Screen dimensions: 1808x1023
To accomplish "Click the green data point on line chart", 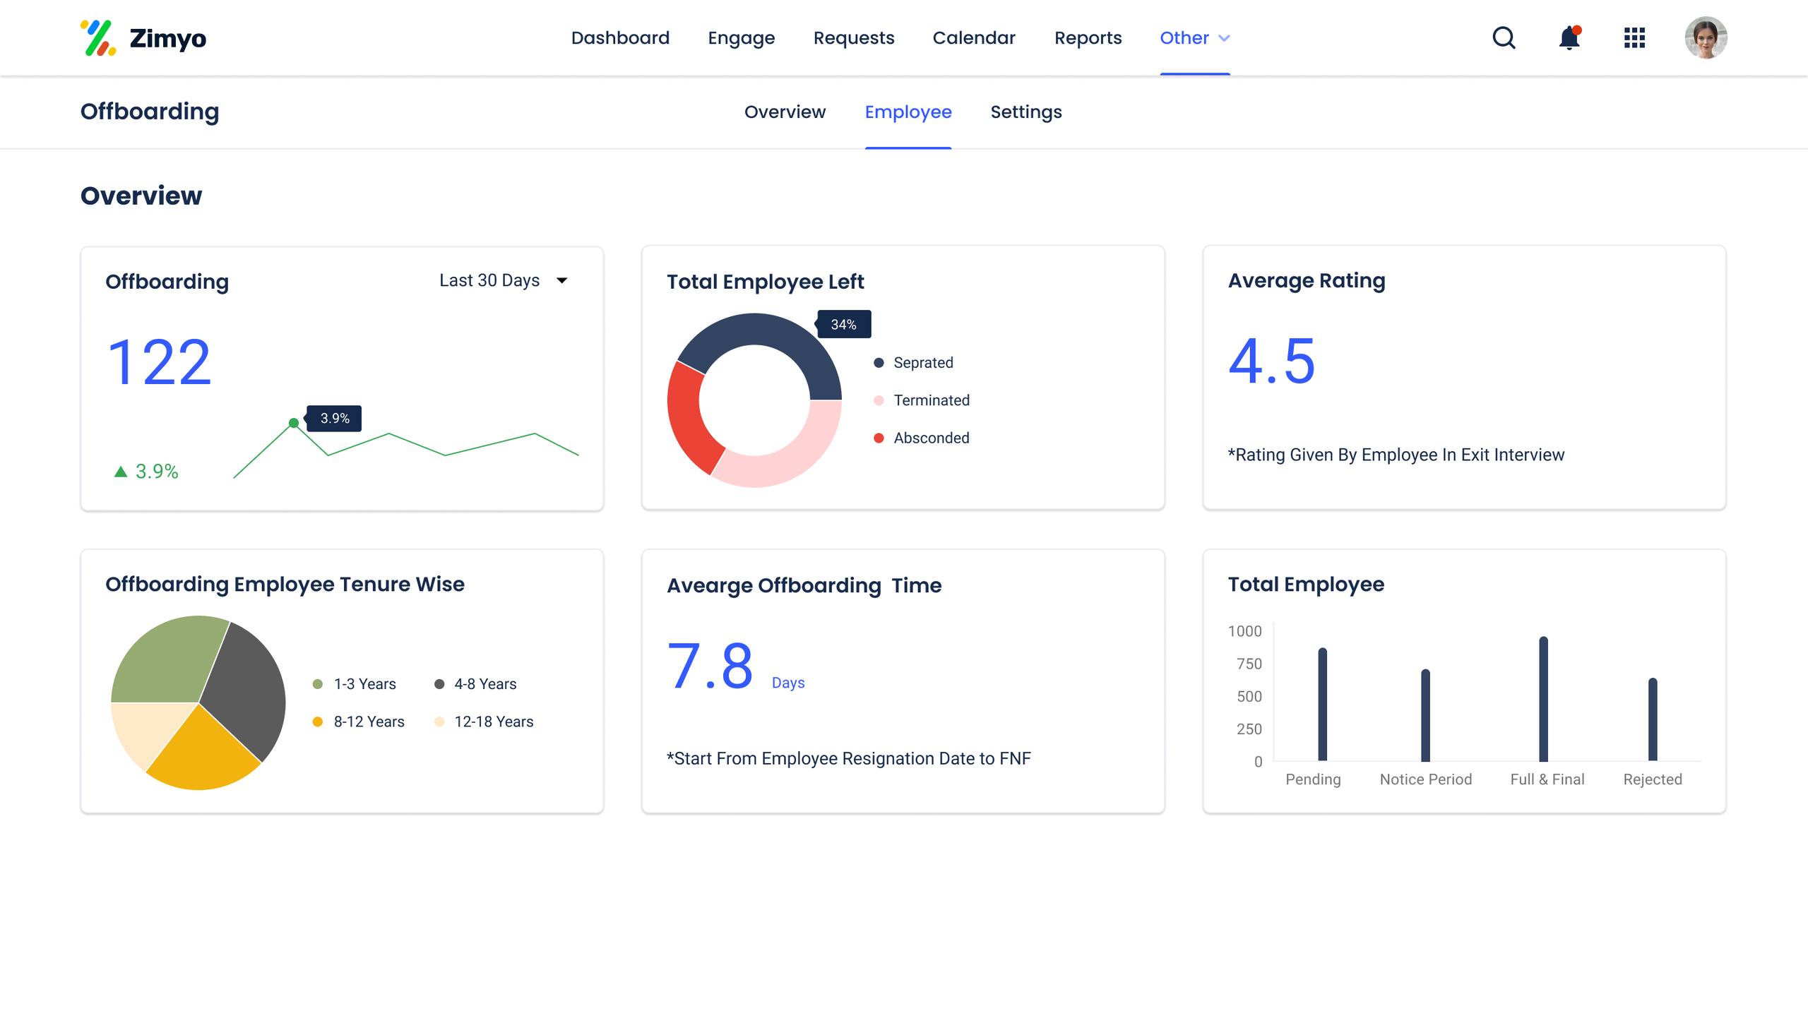I will tap(294, 423).
